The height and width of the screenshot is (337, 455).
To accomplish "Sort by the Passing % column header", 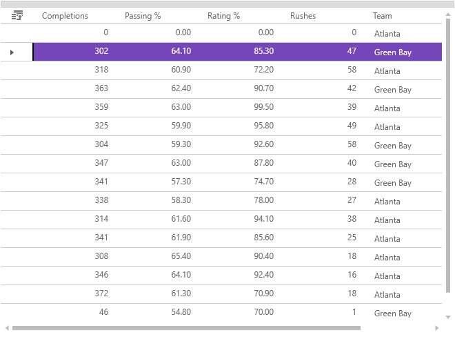I will point(143,16).
